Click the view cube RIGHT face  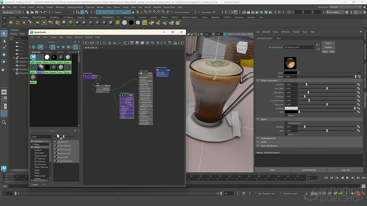coord(241,49)
